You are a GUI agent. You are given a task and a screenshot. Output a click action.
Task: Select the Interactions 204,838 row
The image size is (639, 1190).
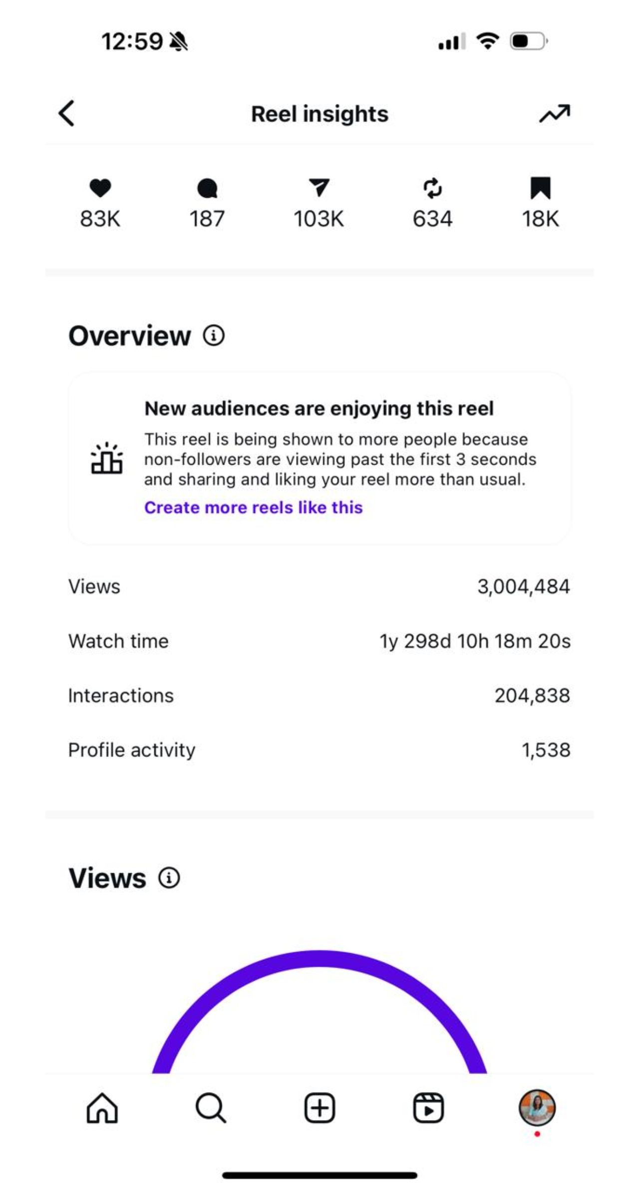319,695
